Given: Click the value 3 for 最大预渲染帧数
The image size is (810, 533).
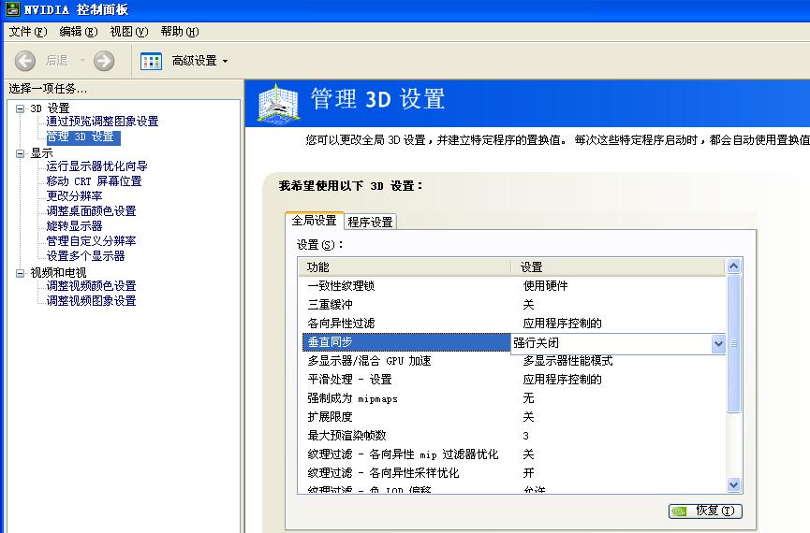Looking at the screenshot, I should pyautogui.click(x=526, y=436).
